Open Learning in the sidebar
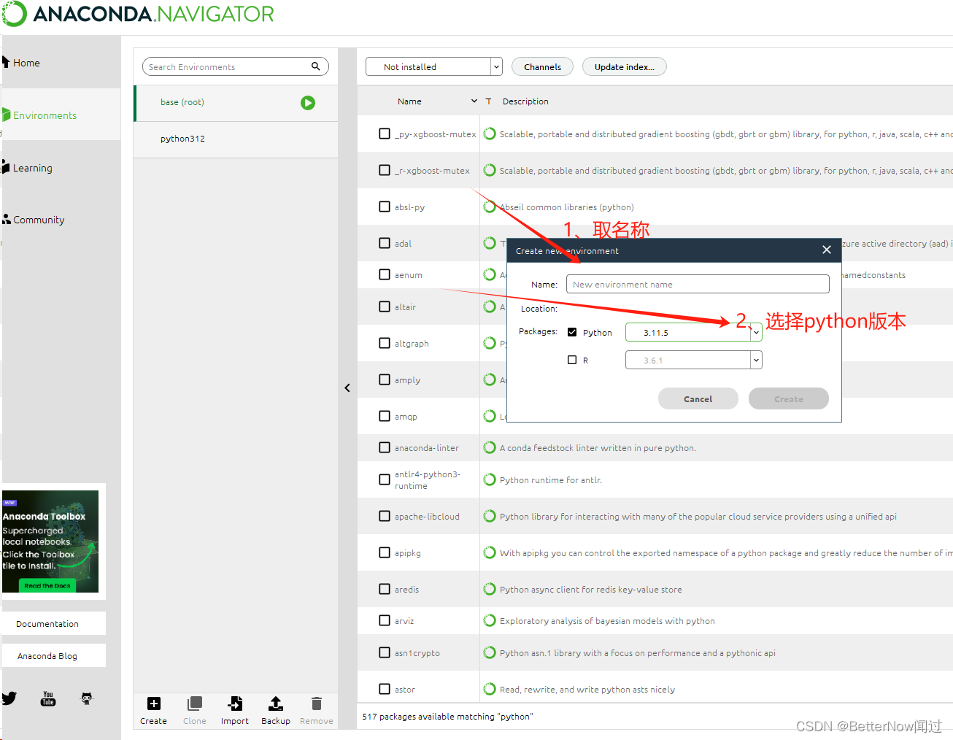The height and width of the screenshot is (740, 953). 32,168
